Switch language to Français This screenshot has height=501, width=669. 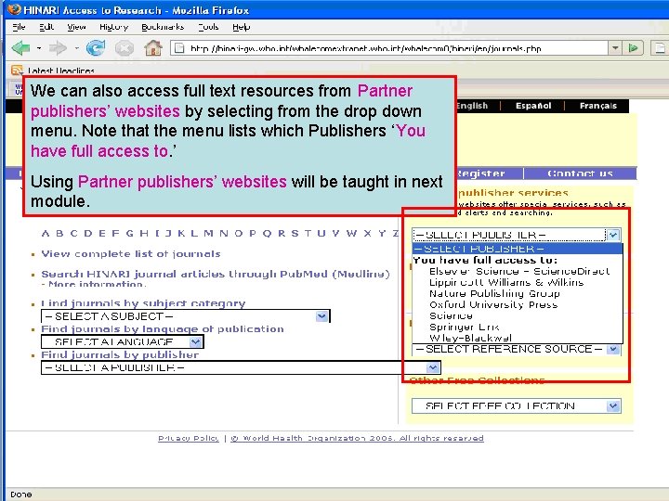pos(598,106)
